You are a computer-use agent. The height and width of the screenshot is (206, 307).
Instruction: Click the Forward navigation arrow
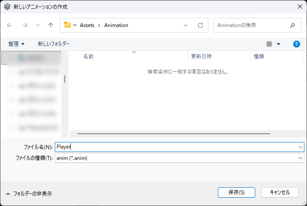[25, 25]
